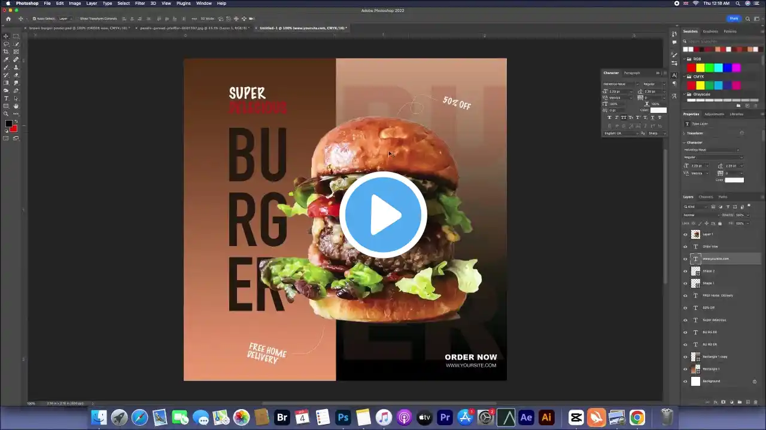Pick the yellow swatch in the RGB group
Viewport: 766px width, 430px height.
tap(700, 68)
